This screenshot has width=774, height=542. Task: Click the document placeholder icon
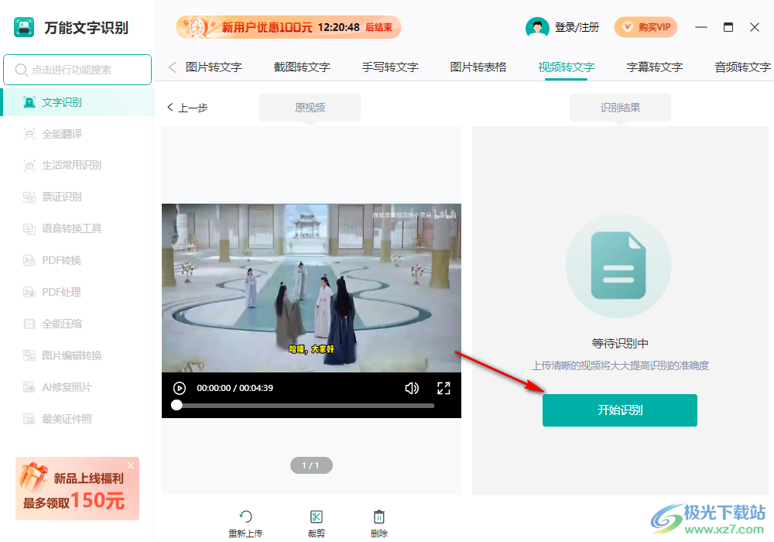[x=618, y=266]
